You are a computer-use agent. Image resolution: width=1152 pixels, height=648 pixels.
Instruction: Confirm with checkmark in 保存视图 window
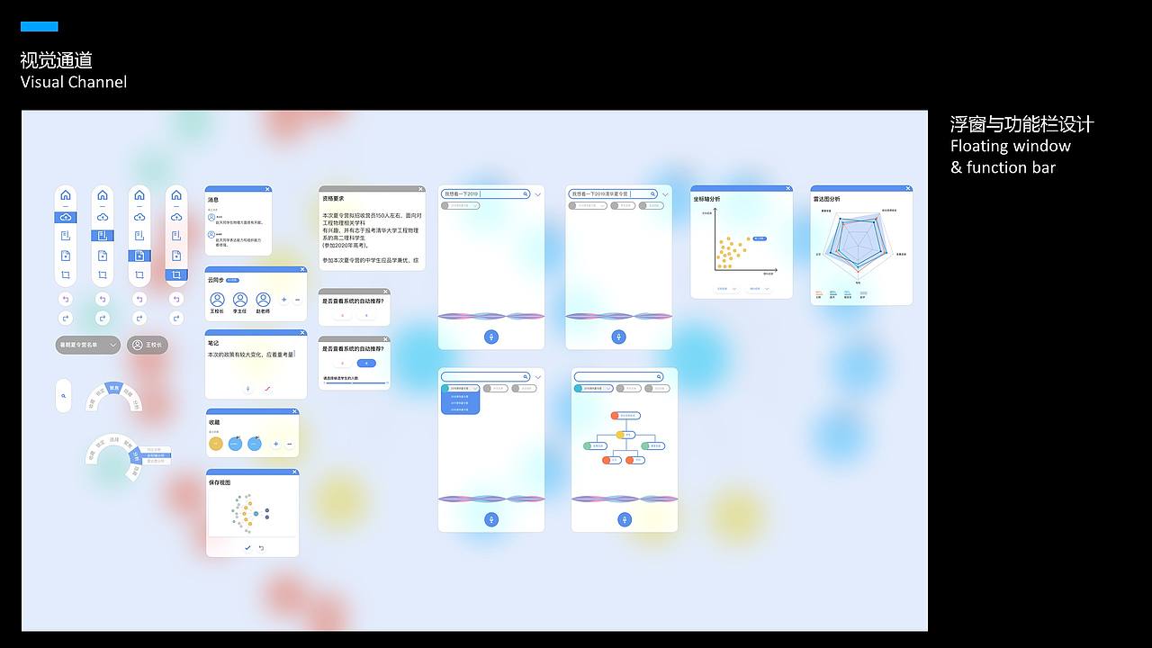click(247, 547)
